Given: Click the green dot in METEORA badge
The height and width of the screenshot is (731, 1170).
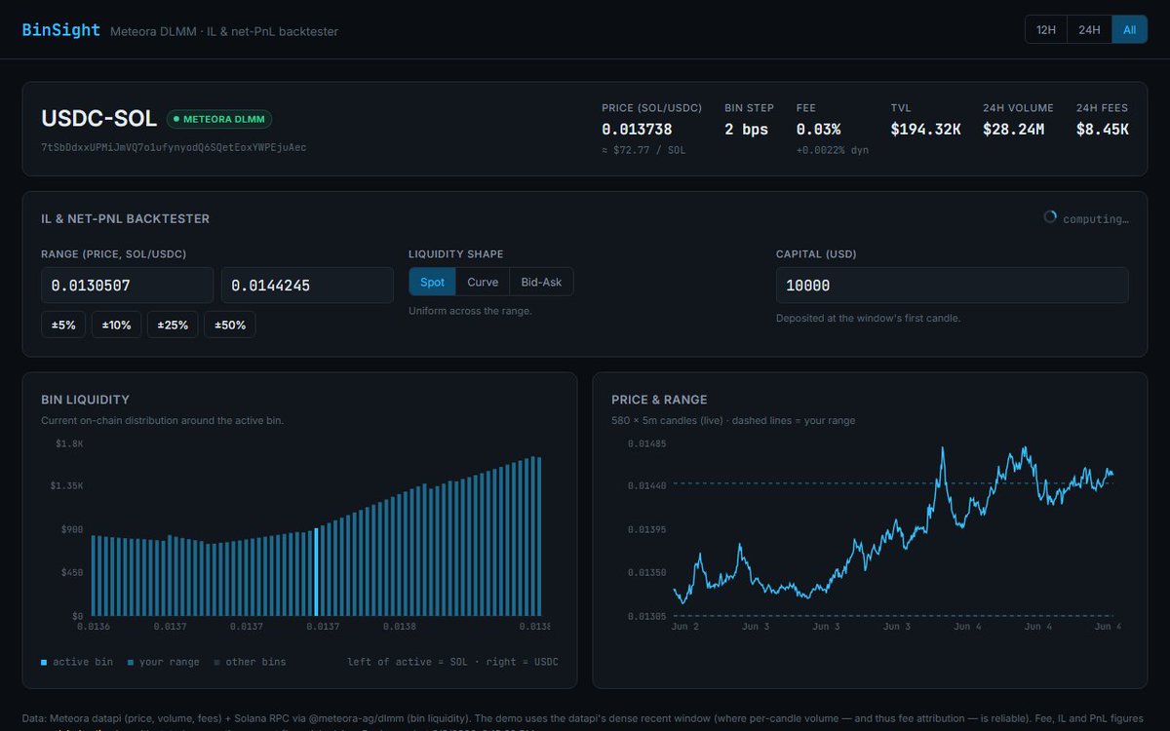Looking at the screenshot, I should [x=176, y=119].
